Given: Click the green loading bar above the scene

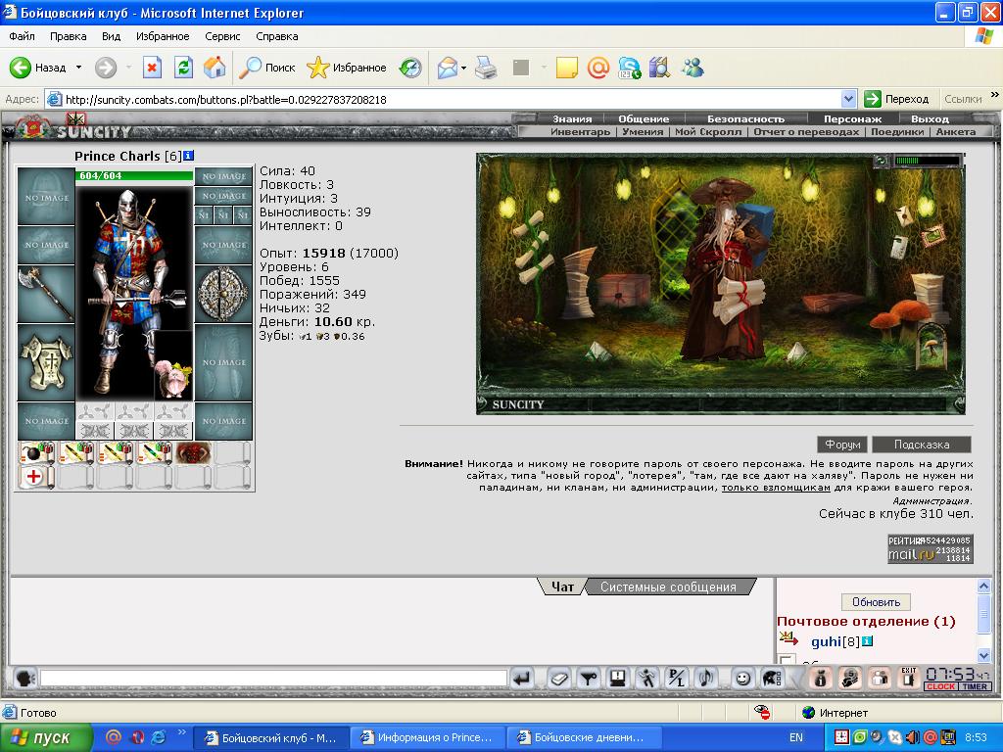Looking at the screenshot, I should point(927,161).
